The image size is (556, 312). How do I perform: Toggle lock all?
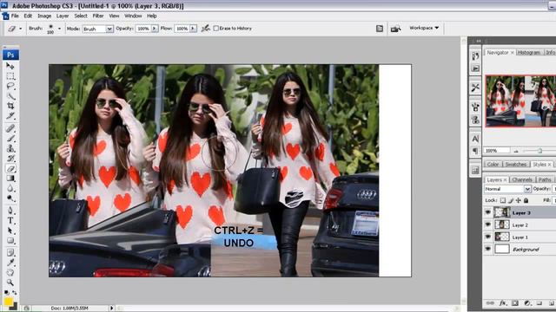point(526,200)
